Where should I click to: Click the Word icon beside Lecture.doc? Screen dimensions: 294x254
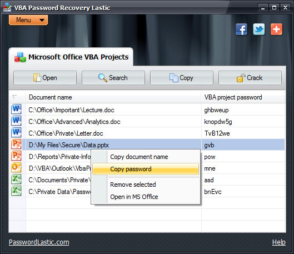[x=16, y=109]
